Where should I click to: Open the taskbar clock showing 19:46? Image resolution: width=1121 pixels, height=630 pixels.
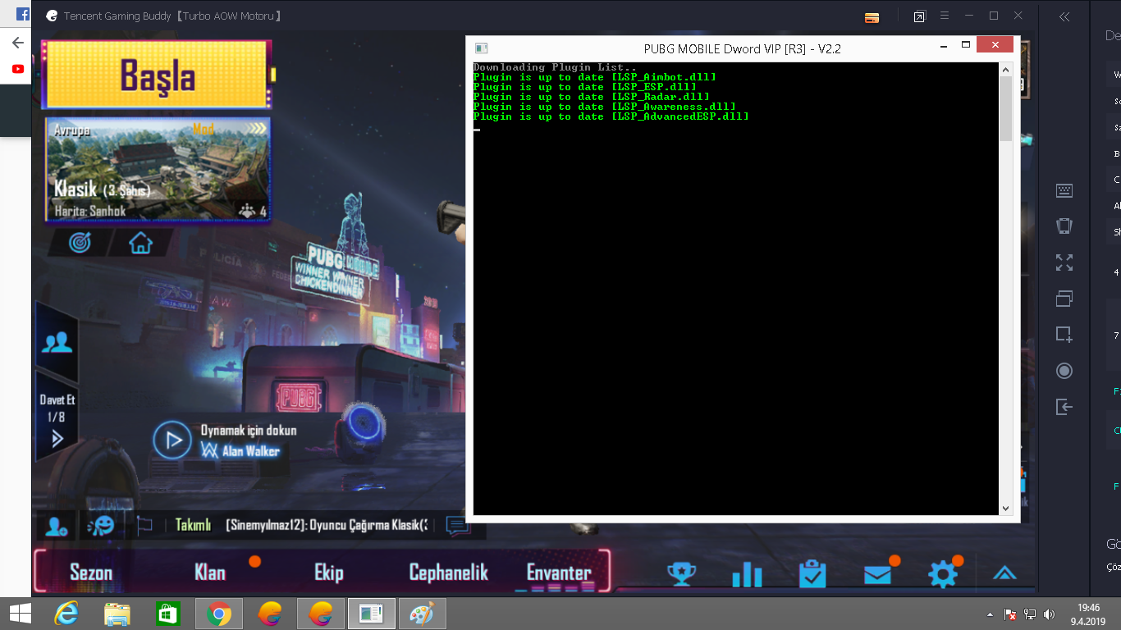1090,614
